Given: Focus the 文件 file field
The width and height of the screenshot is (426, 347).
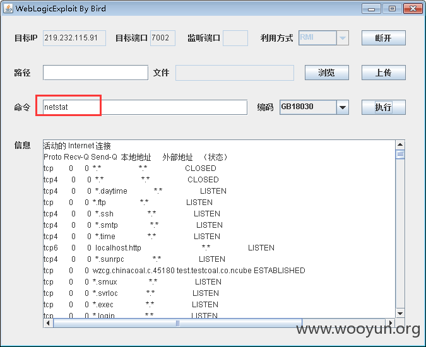Looking at the screenshot, I should (235, 73).
